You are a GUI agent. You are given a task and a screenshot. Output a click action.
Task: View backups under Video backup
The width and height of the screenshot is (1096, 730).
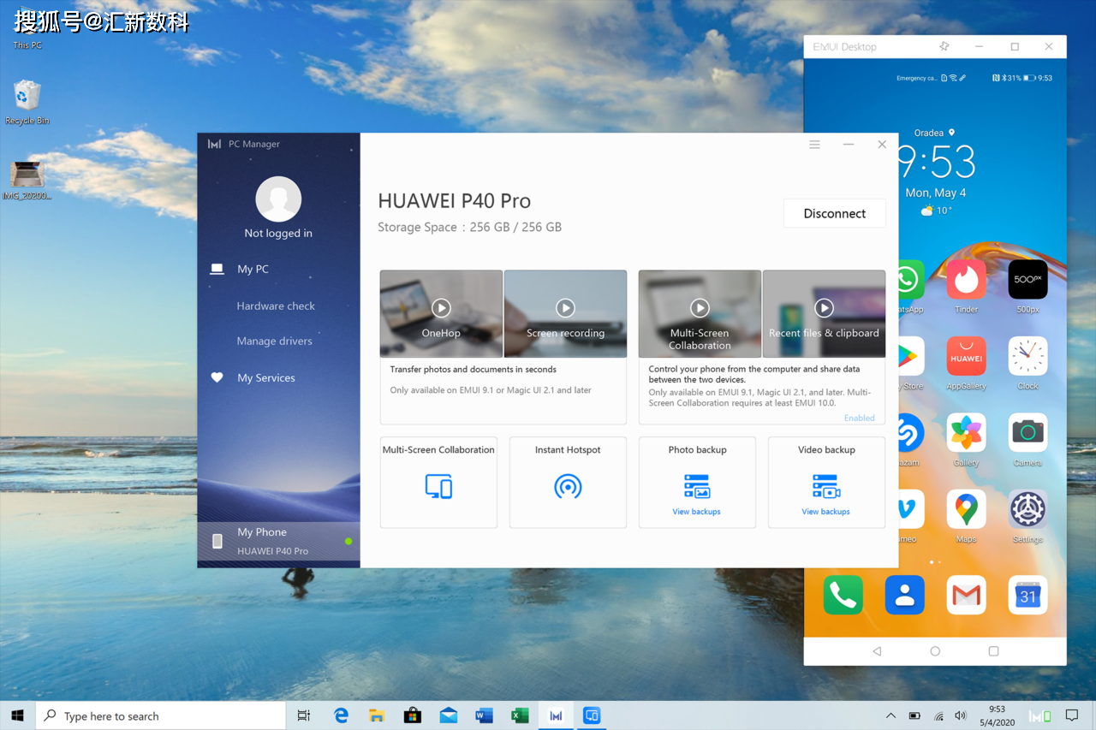pyautogui.click(x=825, y=512)
